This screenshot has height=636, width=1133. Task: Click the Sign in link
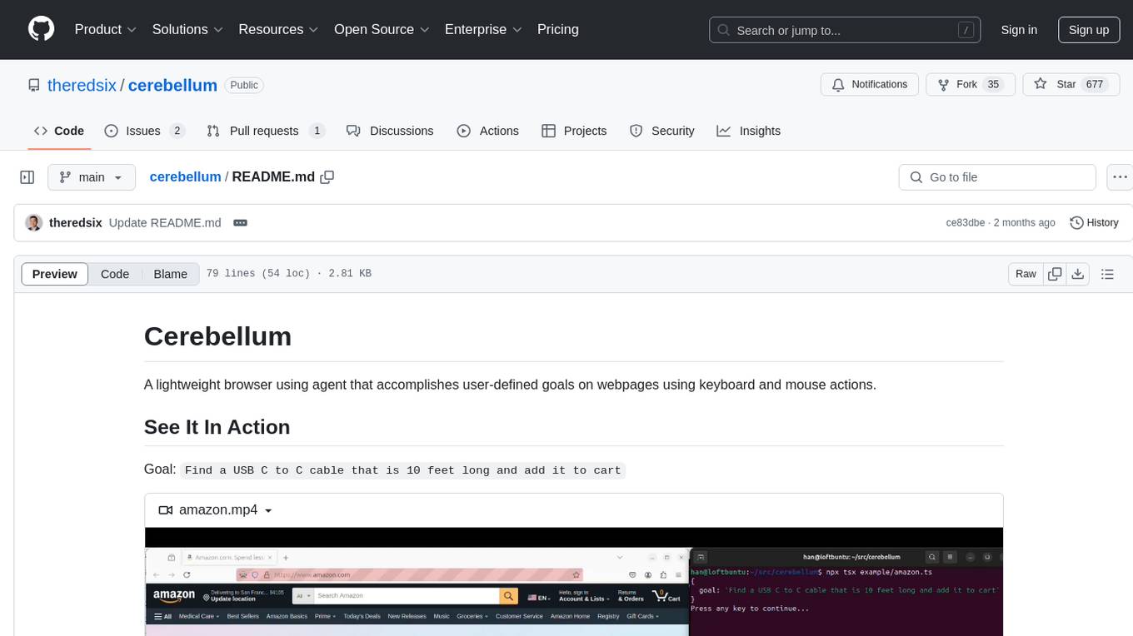point(1019,30)
